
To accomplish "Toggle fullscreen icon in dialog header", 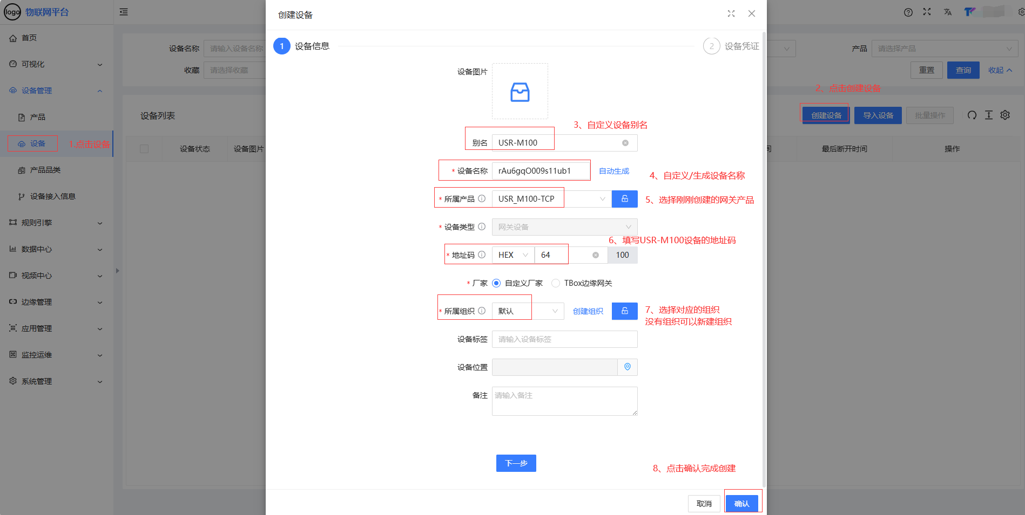I will [x=731, y=14].
